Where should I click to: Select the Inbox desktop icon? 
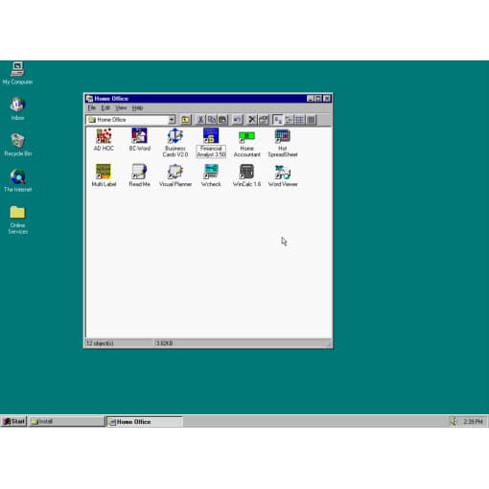17,109
